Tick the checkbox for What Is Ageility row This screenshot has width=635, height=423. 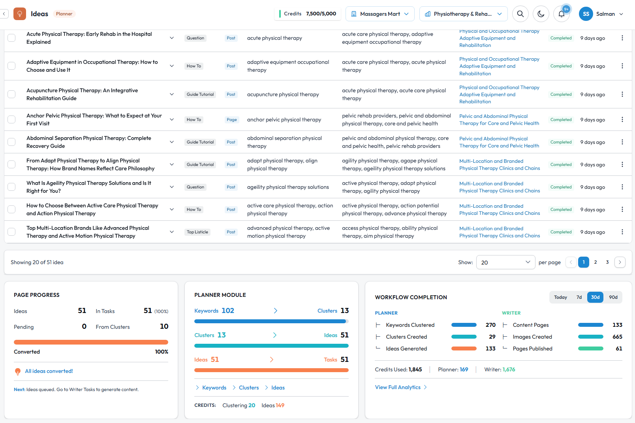pyautogui.click(x=12, y=187)
